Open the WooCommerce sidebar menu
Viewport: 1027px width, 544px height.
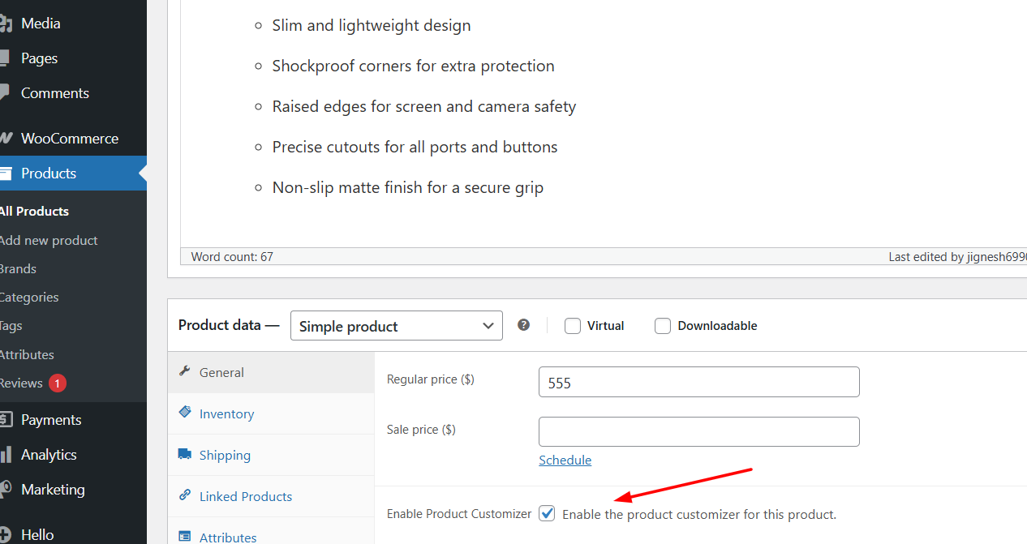[x=70, y=139]
